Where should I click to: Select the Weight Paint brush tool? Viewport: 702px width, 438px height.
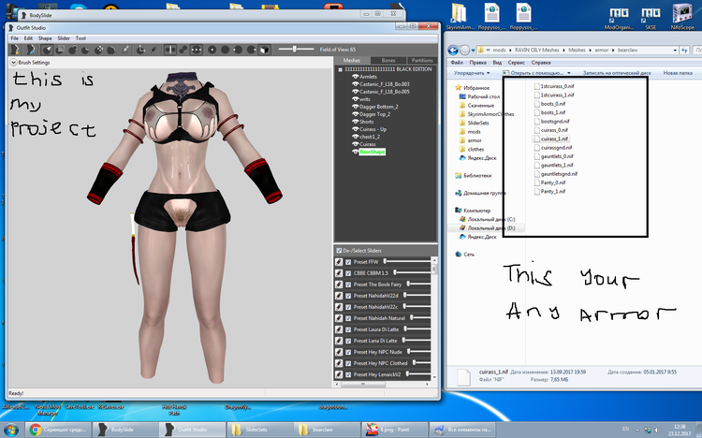tap(125, 50)
